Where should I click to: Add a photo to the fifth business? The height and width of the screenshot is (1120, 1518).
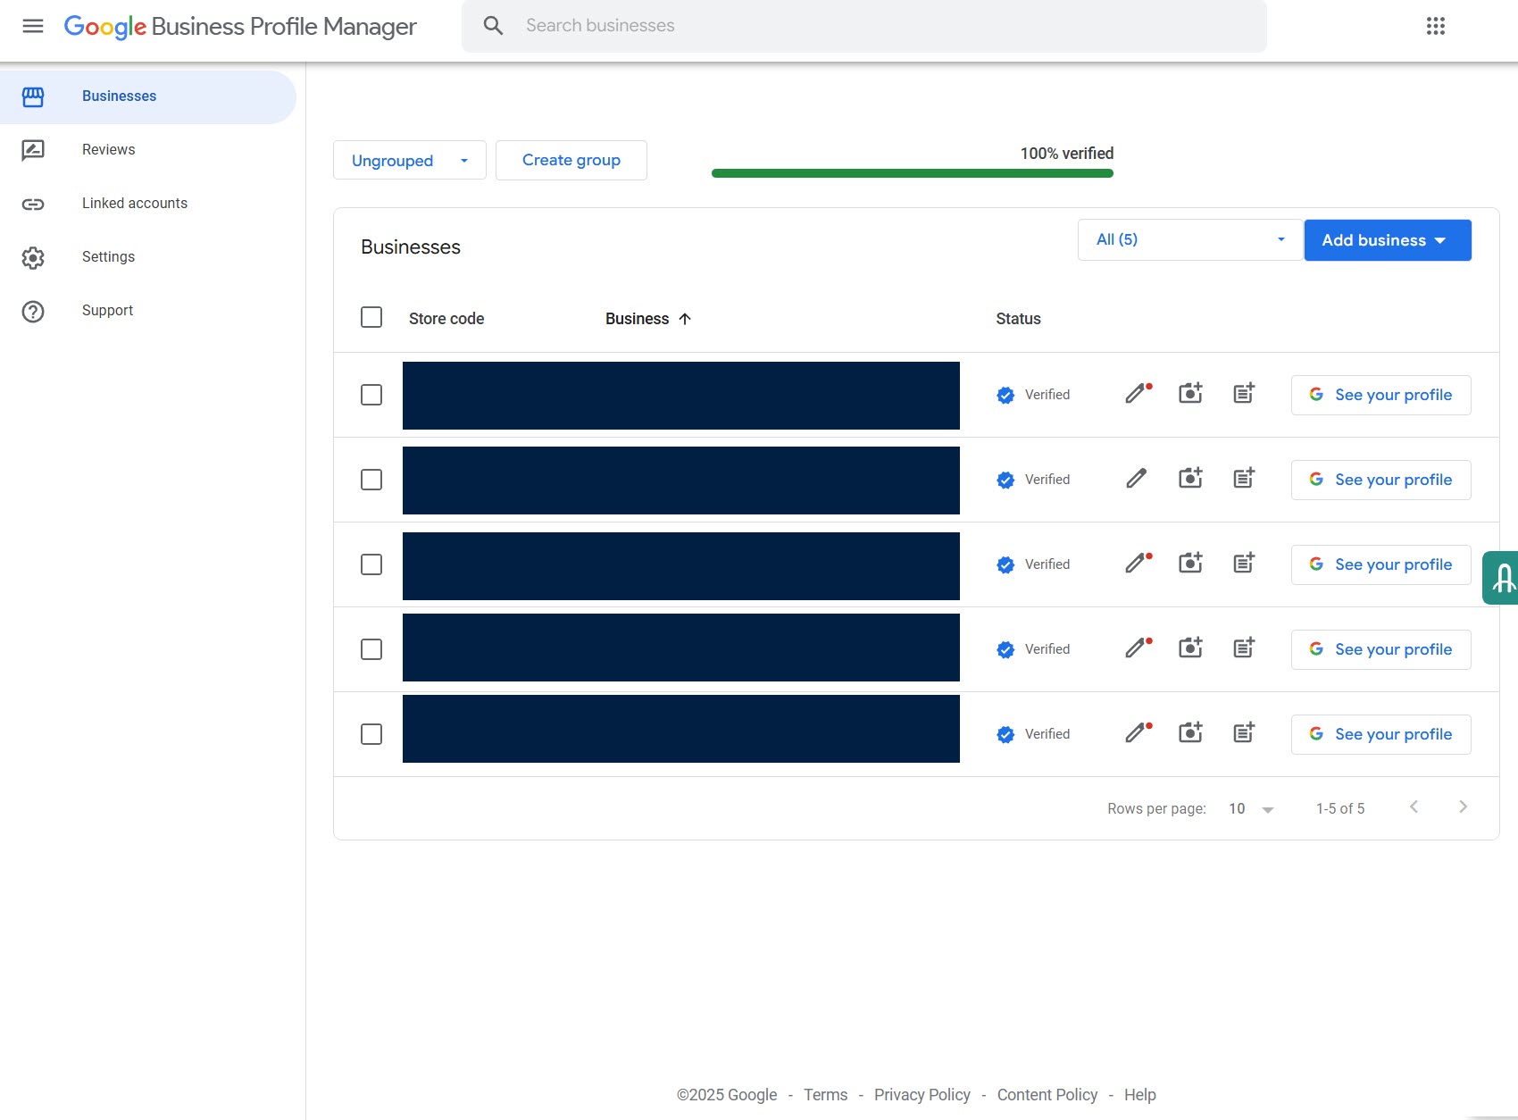(1190, 732)
